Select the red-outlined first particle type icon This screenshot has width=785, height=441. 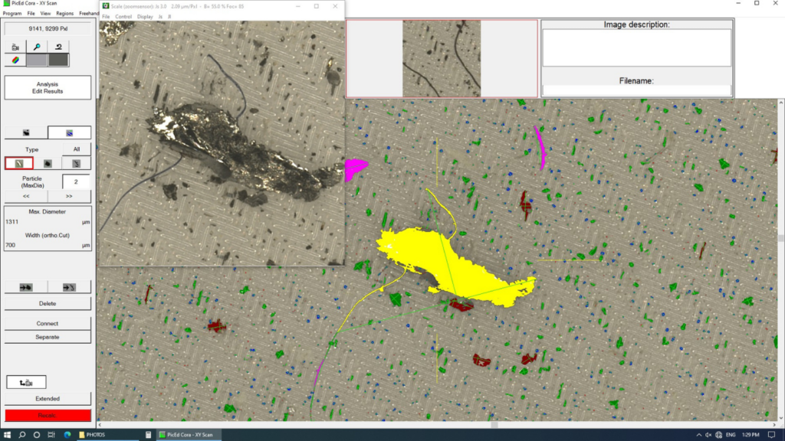(x=19, y=164)
